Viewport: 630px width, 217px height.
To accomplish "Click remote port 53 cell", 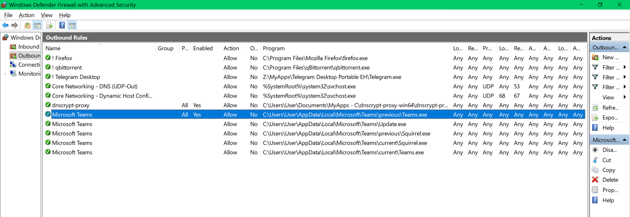I will point(517,86).
